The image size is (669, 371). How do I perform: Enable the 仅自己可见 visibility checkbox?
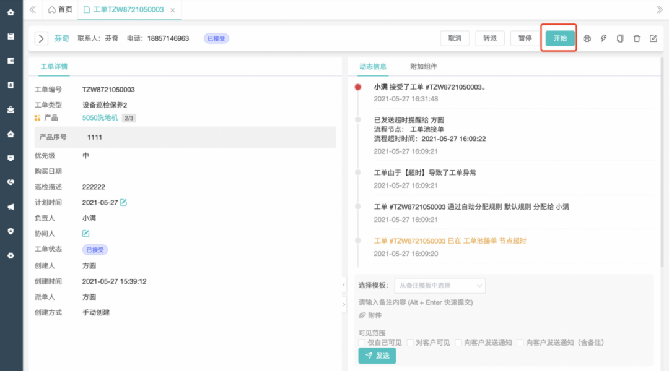pyautogui.click(x=361, y=342)
